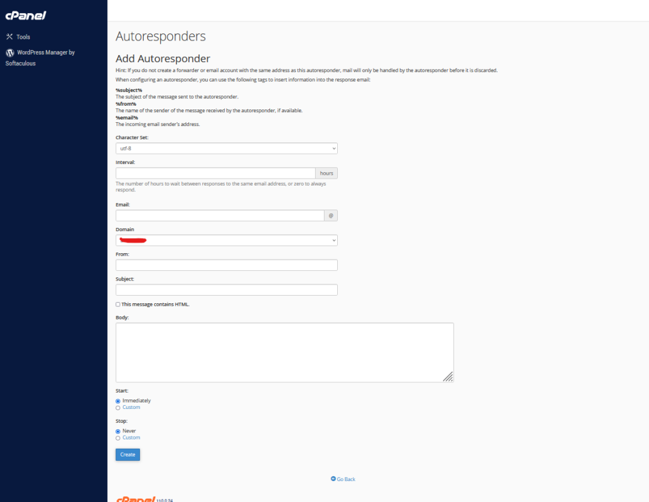Click the cPanel logo in sidebar
The width and height of the screenshot is (649, 502).
tap(25, 15)
